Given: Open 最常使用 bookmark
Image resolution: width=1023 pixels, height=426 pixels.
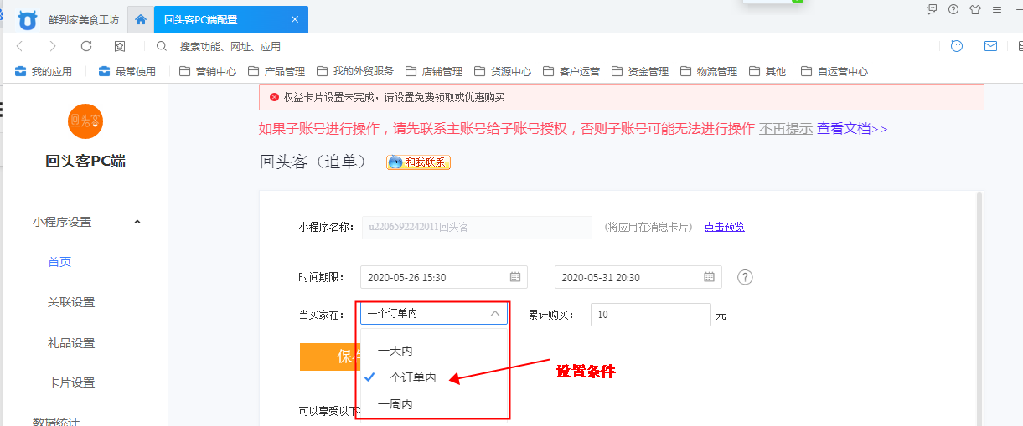Looking at the screenshot, I should (x=127, y=72).
